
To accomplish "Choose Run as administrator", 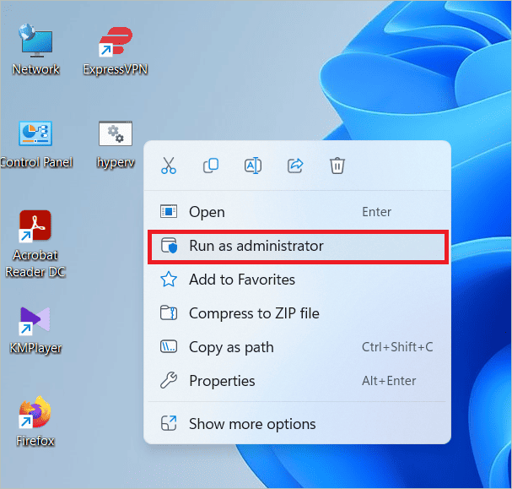I will pyautogui.click(x=298, y=246).
